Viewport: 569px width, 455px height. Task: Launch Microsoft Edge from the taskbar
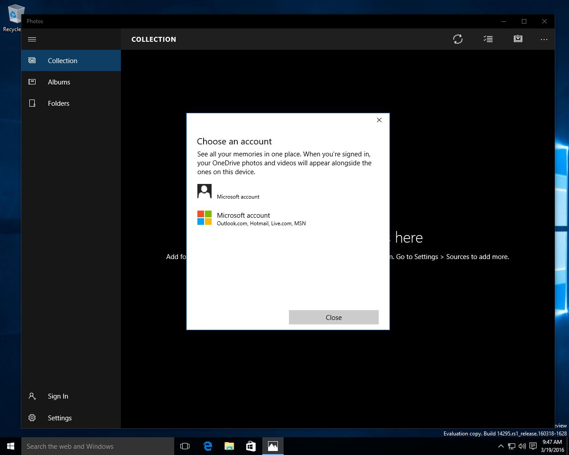pyautogui.click(x=208, y=446)
